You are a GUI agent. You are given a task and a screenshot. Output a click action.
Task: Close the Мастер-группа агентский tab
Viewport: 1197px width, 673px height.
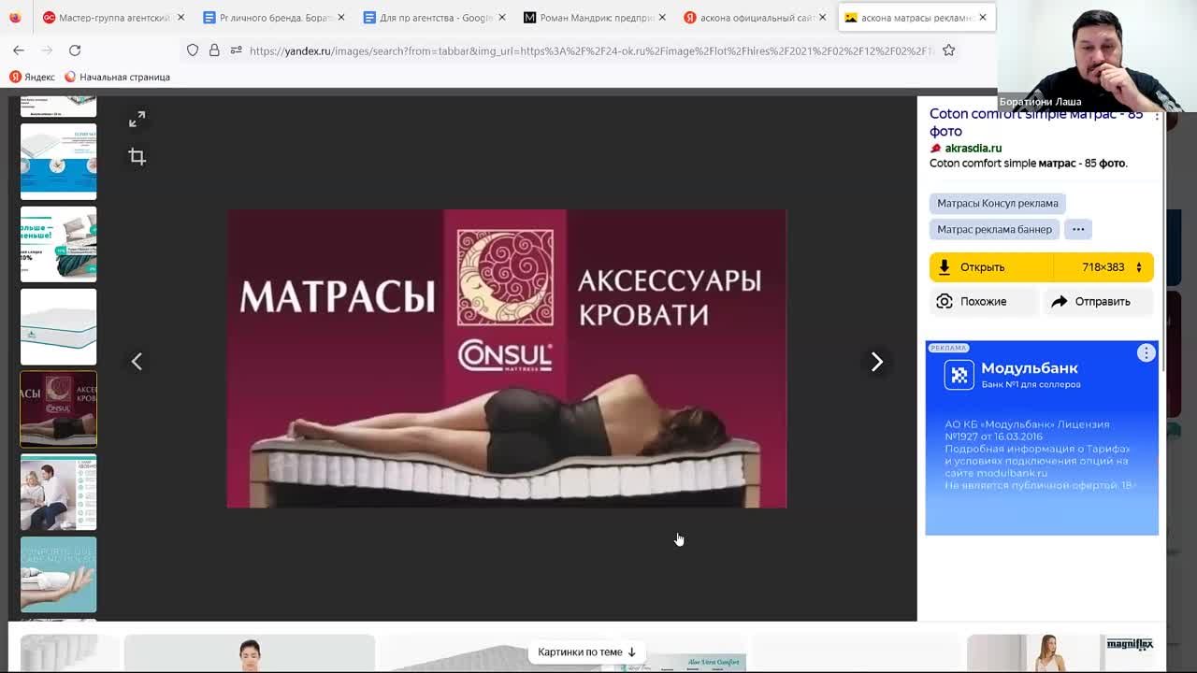coord(180,17)
